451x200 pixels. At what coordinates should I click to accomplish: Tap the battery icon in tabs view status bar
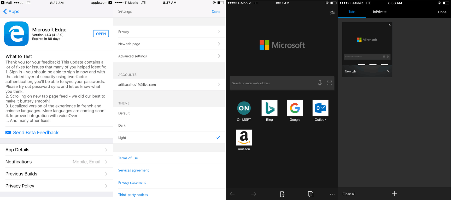[x=446, y=3]
